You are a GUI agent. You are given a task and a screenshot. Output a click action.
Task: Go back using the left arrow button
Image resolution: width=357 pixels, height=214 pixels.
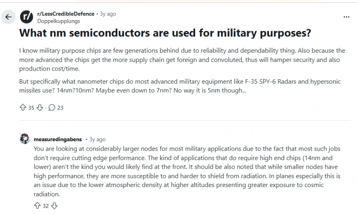9,17
